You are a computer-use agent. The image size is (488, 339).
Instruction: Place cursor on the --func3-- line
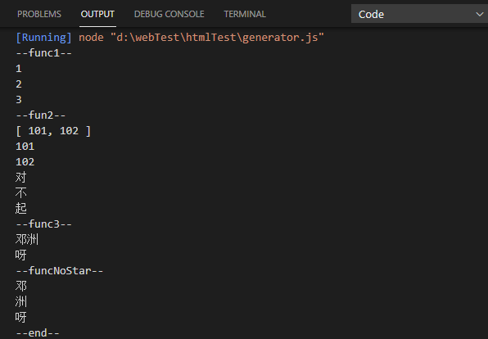click(44, 224)
